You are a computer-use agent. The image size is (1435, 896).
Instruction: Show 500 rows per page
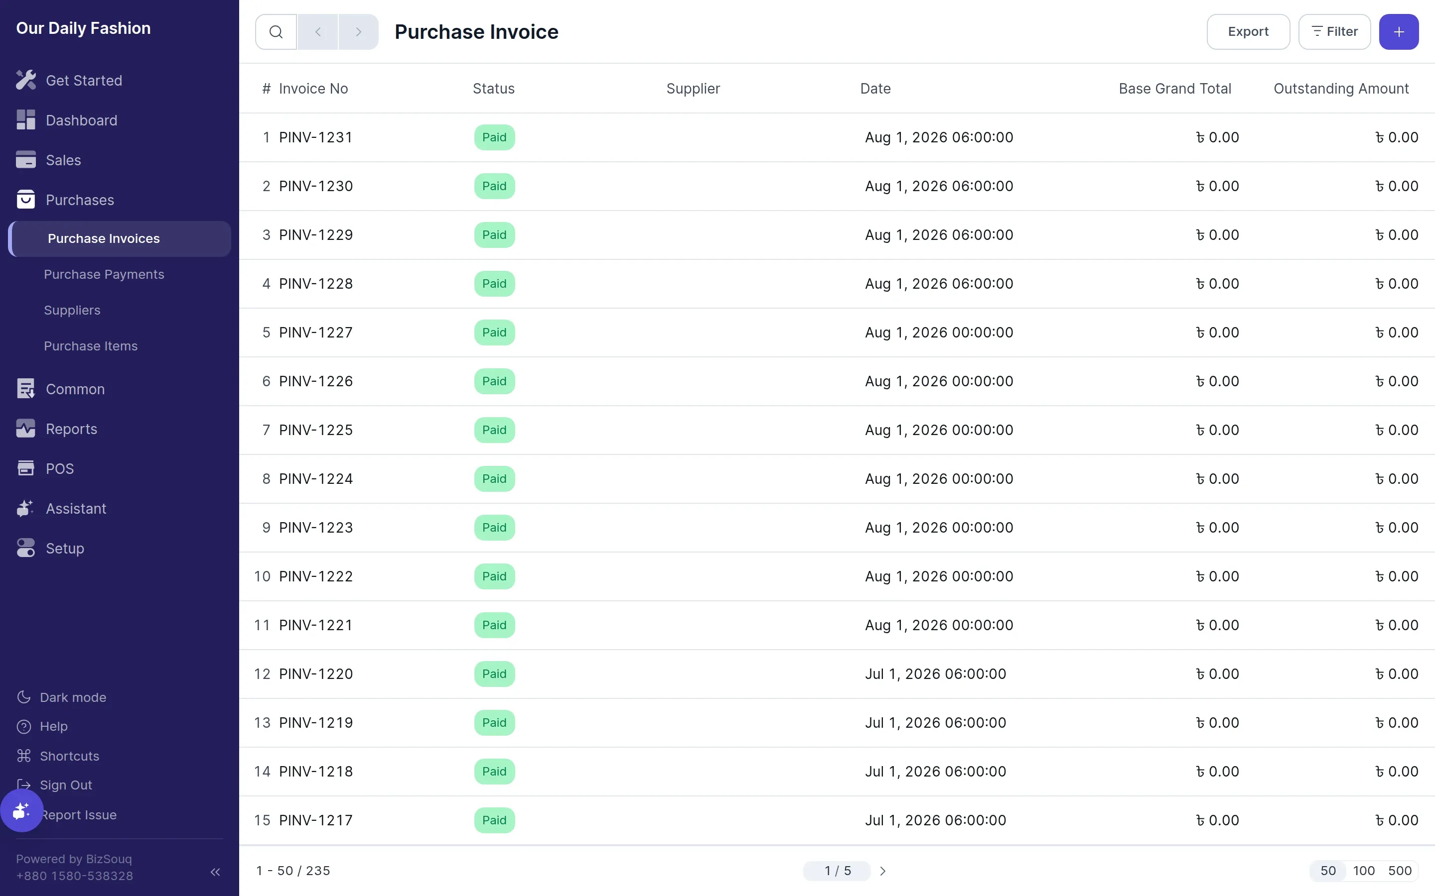(1400, 871)
